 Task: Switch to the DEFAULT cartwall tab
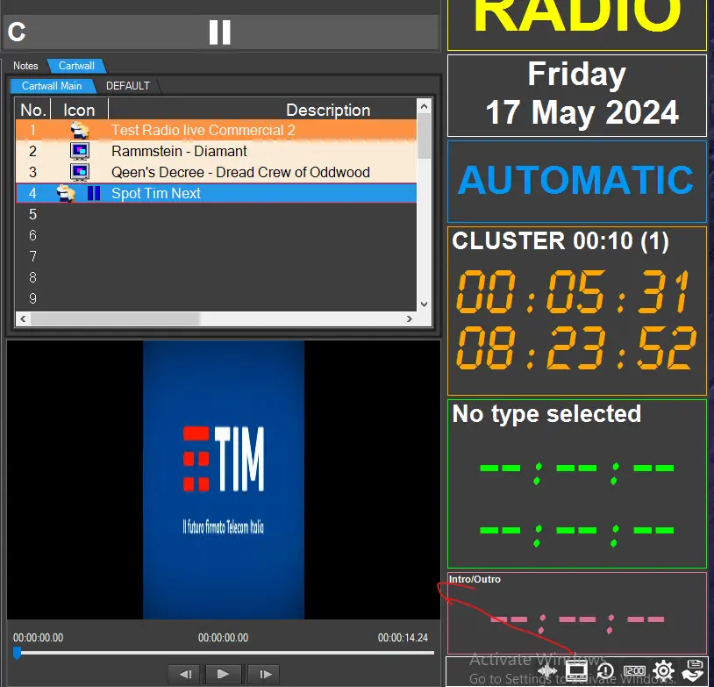[x=128, y=86]
